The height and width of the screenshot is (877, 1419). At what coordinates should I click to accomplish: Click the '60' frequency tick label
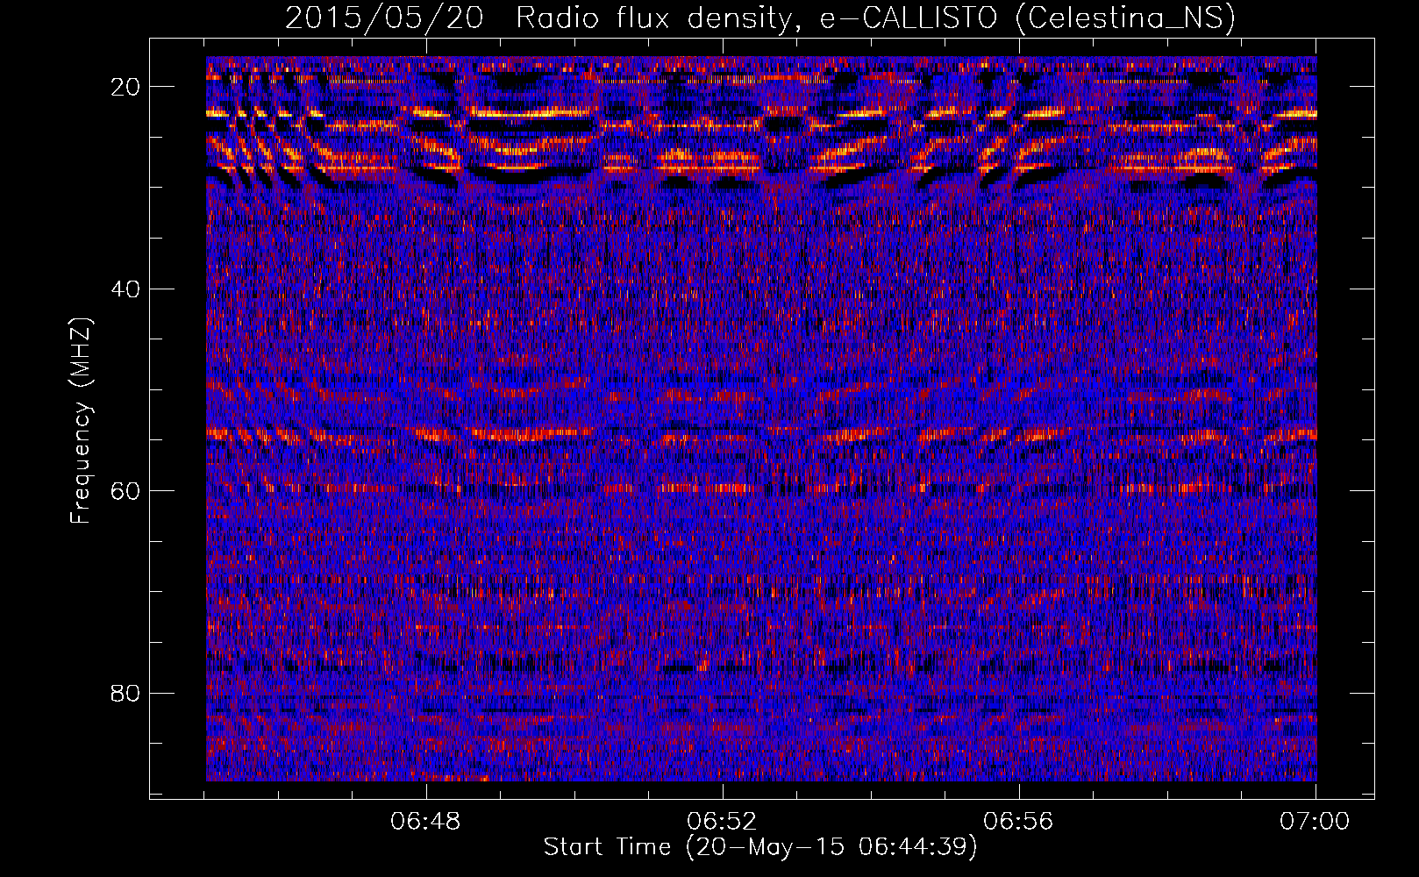click(126, 491)
